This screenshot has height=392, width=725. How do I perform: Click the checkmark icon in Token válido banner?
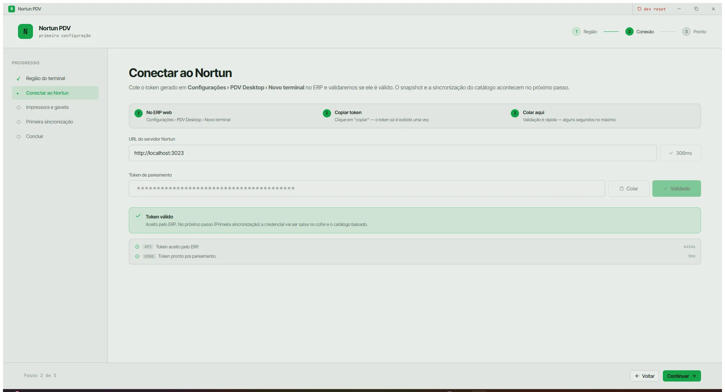[x=138, y=216]
